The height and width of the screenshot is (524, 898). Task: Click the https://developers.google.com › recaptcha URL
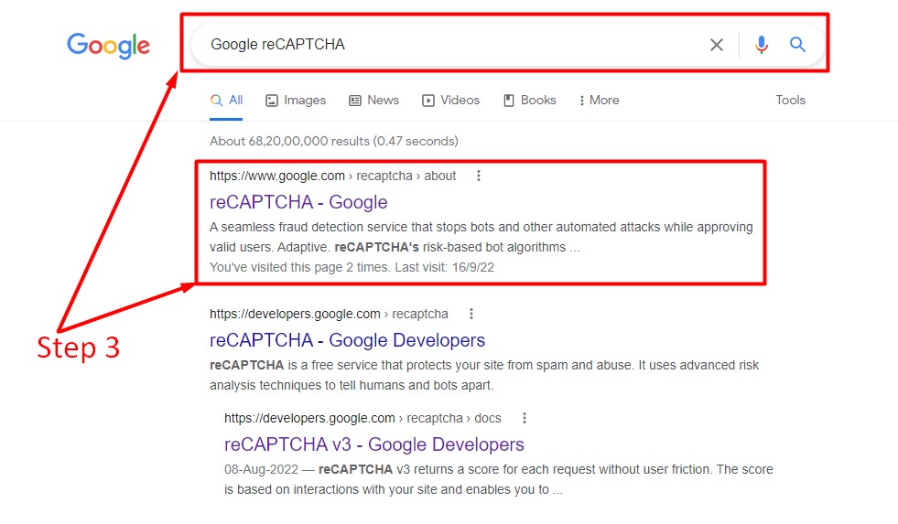click(329, 314)
